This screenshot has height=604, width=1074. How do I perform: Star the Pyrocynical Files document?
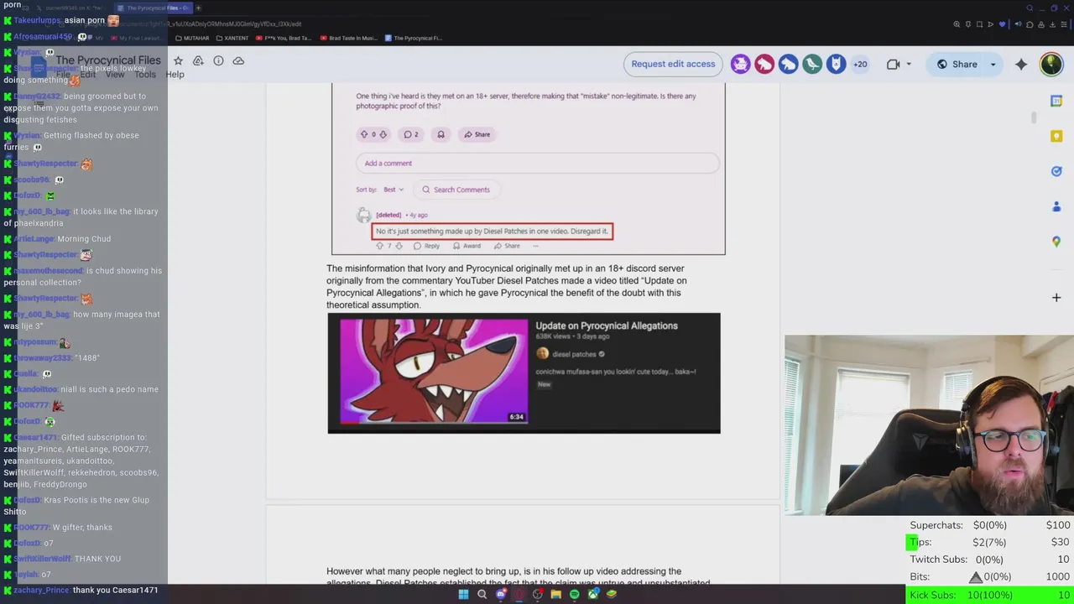point(178,60)
